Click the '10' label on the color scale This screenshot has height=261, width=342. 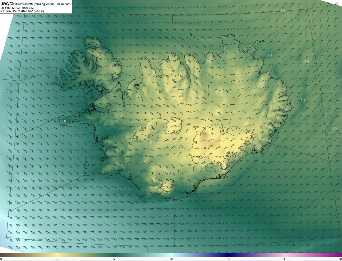pyautogui.click(x=171, y=259)
